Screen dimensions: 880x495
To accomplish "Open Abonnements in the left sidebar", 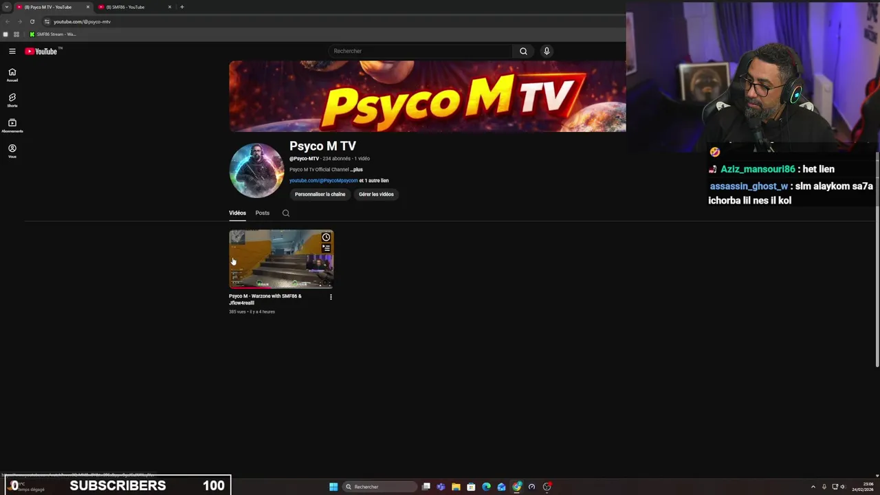I will pyautogui.click(x=12, y=126).
